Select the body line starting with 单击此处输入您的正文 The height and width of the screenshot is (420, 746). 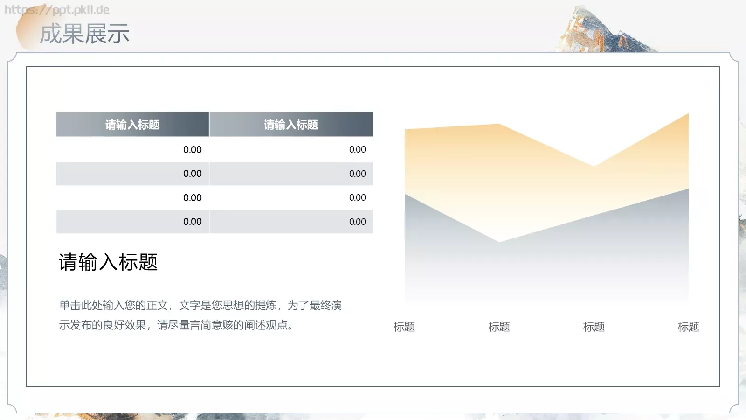tap(200, 305)
